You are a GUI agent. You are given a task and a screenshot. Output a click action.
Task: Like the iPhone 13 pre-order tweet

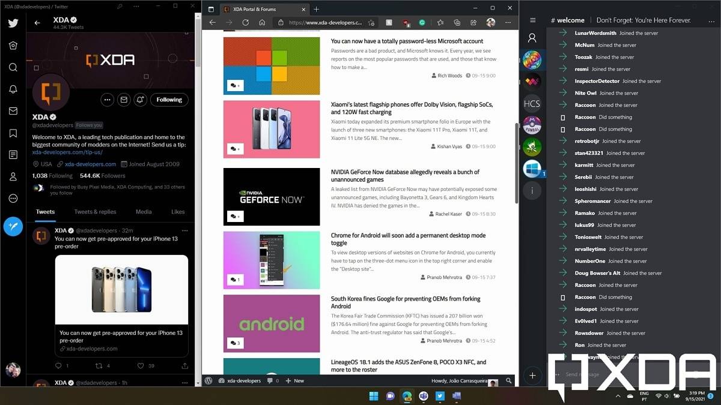point(141,365)
